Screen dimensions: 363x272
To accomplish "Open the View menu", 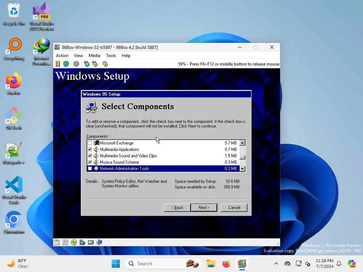I will coord(78,56).
